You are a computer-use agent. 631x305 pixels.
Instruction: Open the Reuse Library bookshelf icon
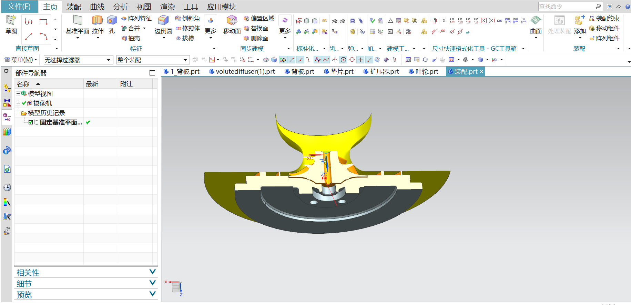click(7, 132)
